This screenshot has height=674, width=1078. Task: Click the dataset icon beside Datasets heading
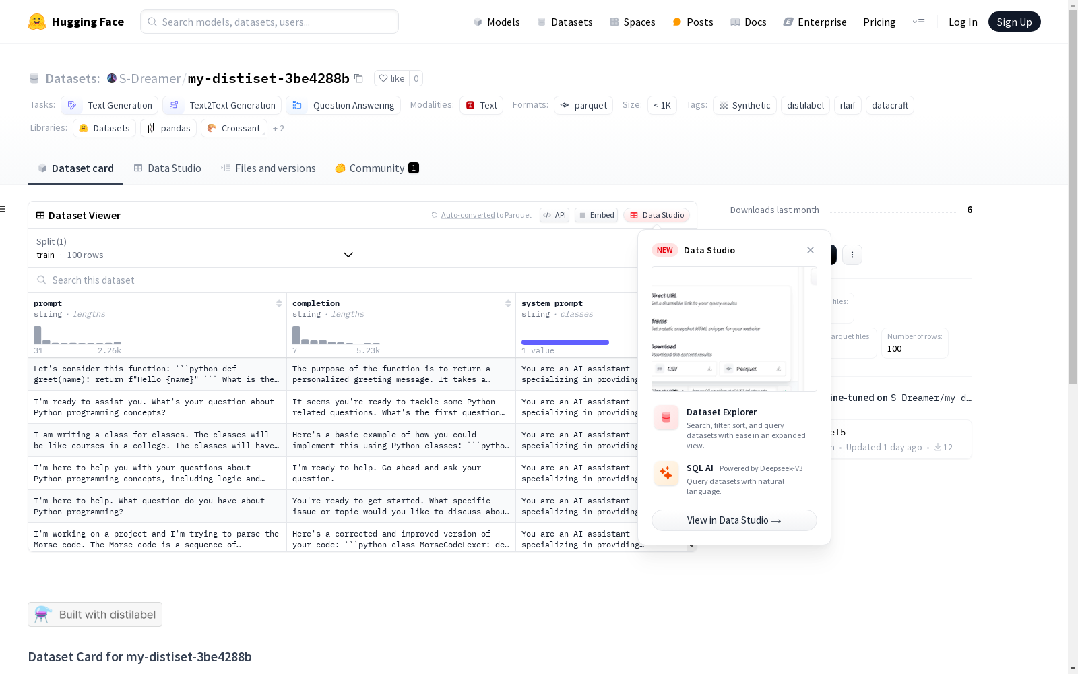click(34, 78)
